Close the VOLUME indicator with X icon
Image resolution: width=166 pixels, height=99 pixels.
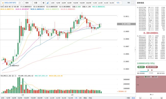click(x=16, y=76)
